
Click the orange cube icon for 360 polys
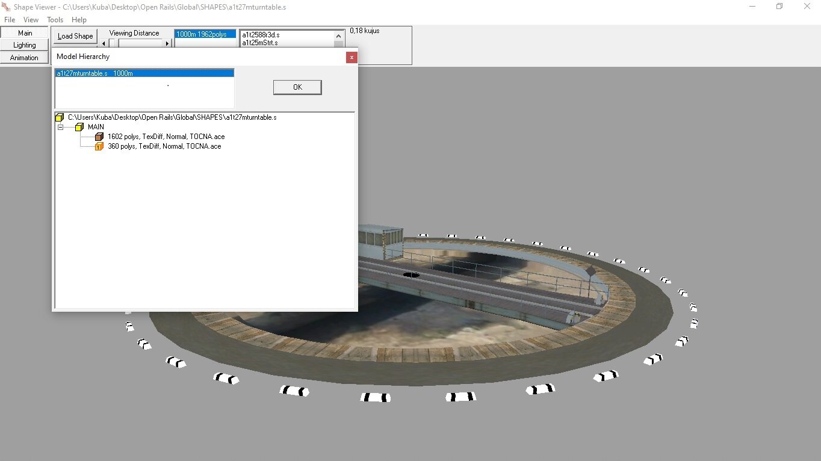[x=99, y=146]
